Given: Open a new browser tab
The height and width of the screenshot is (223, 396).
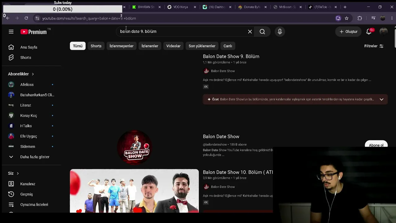Looking at the screenshot, I should (345, 7).
